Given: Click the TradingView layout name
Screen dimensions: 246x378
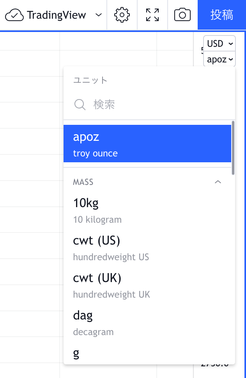Looking at the screenshot, I should pos(56,15).
